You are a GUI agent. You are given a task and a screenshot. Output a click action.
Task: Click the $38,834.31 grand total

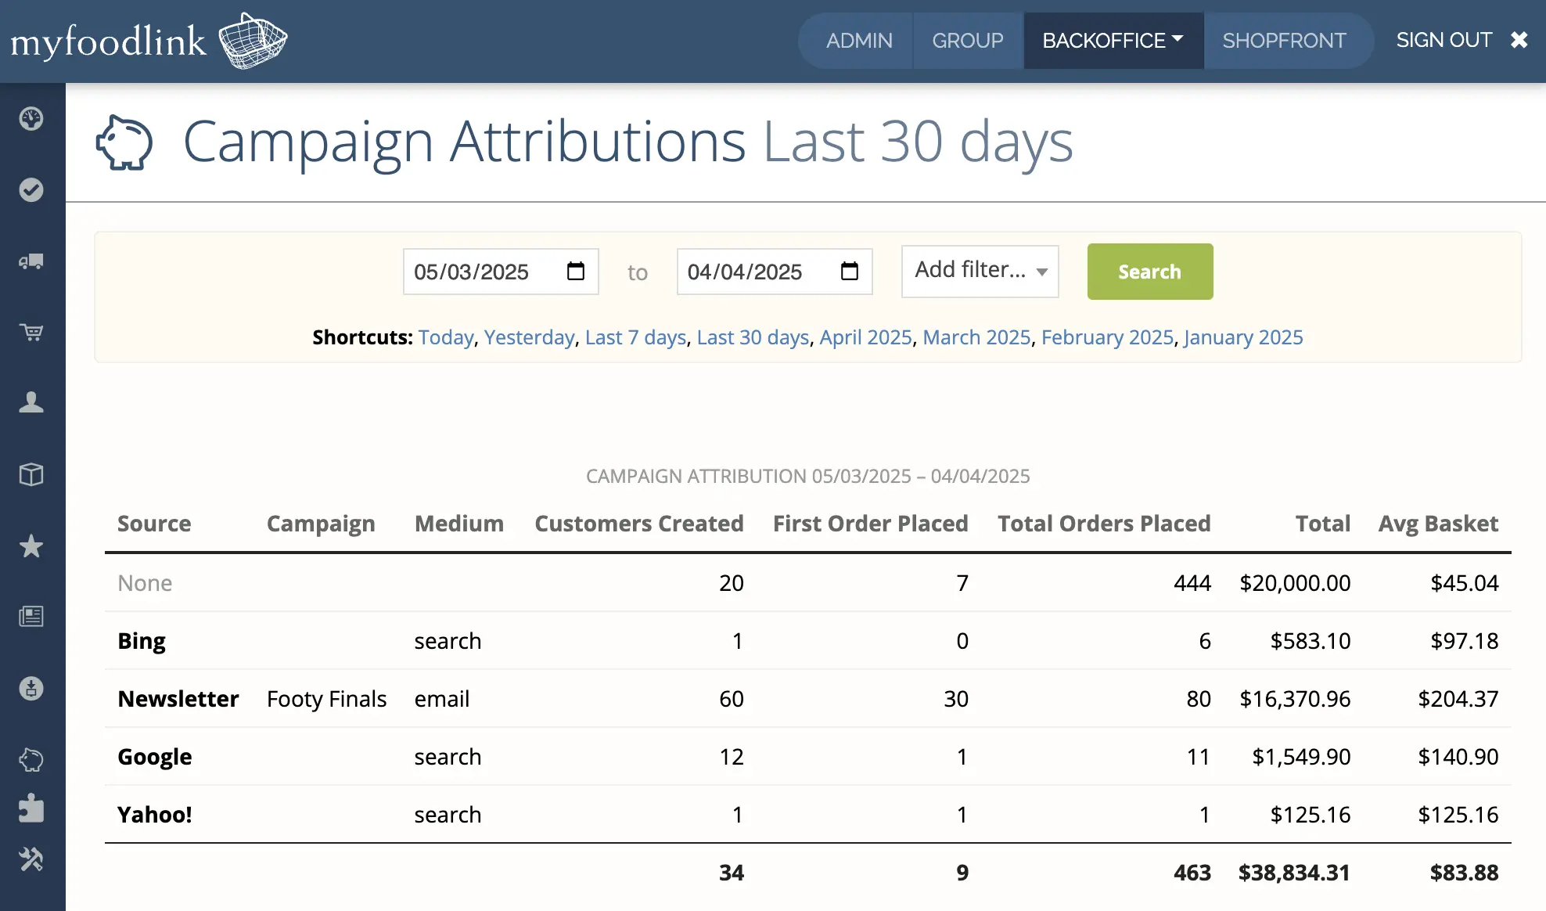pyautogui.click(x=1294, y=873)
